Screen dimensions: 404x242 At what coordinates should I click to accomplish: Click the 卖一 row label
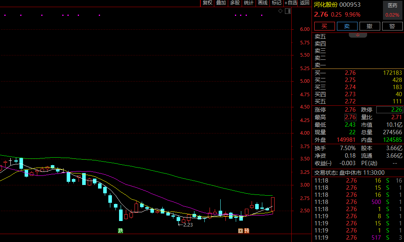click(x=320, y=65)
